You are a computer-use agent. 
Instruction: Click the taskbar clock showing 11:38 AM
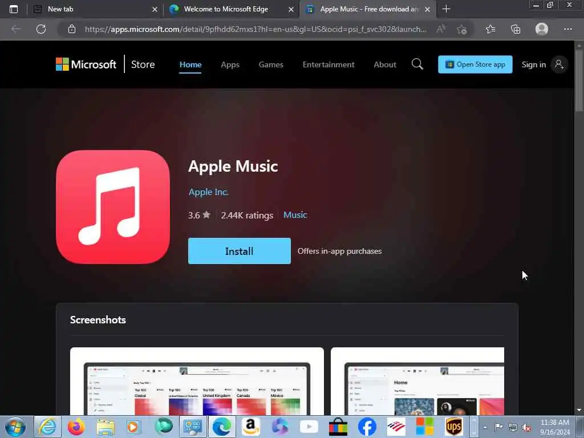pyautogui.click(x=555, y=427)
